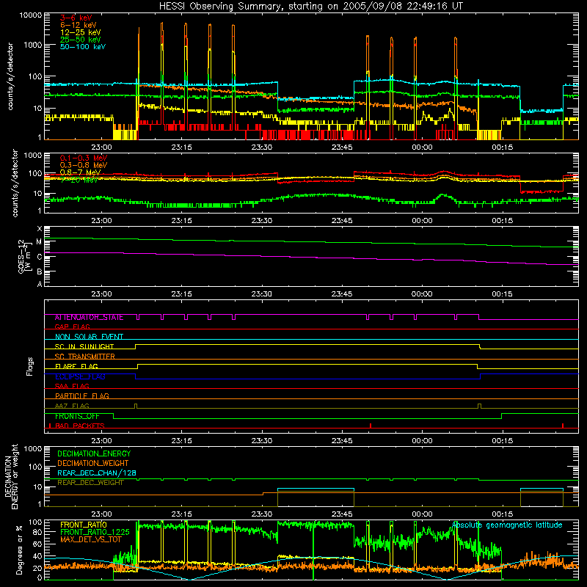Select the SC_TRANSMITTER label
587x587 pixels.
click(84, 357)
